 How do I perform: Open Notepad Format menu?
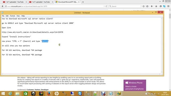(13, 16)
